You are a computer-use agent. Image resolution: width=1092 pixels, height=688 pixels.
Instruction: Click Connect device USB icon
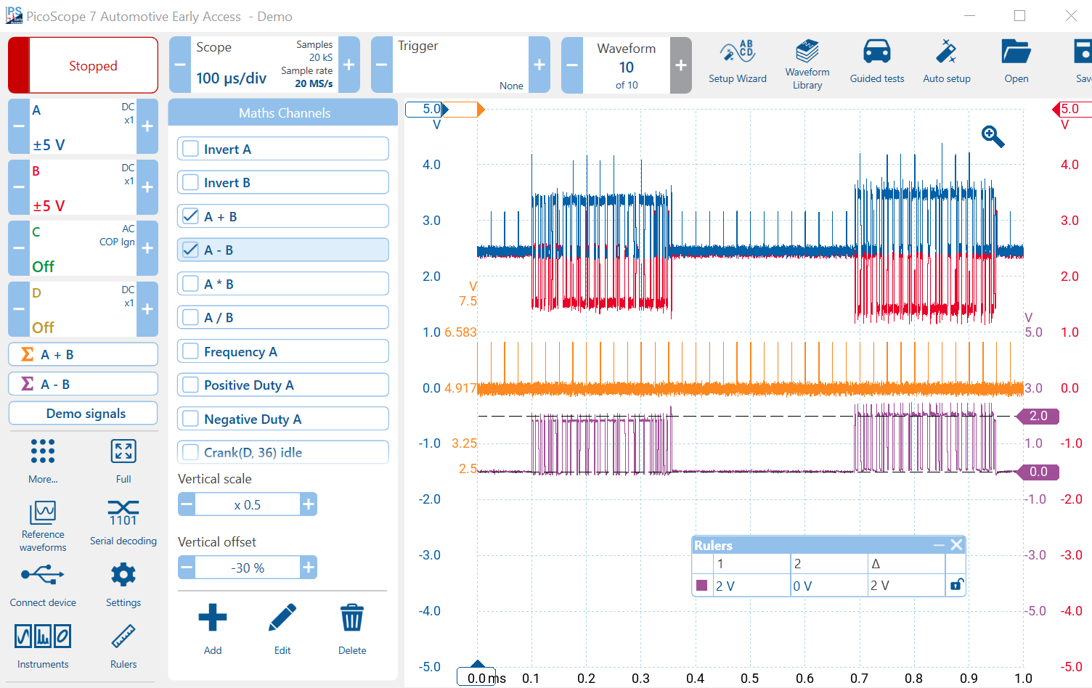click(x=43, y=576)
